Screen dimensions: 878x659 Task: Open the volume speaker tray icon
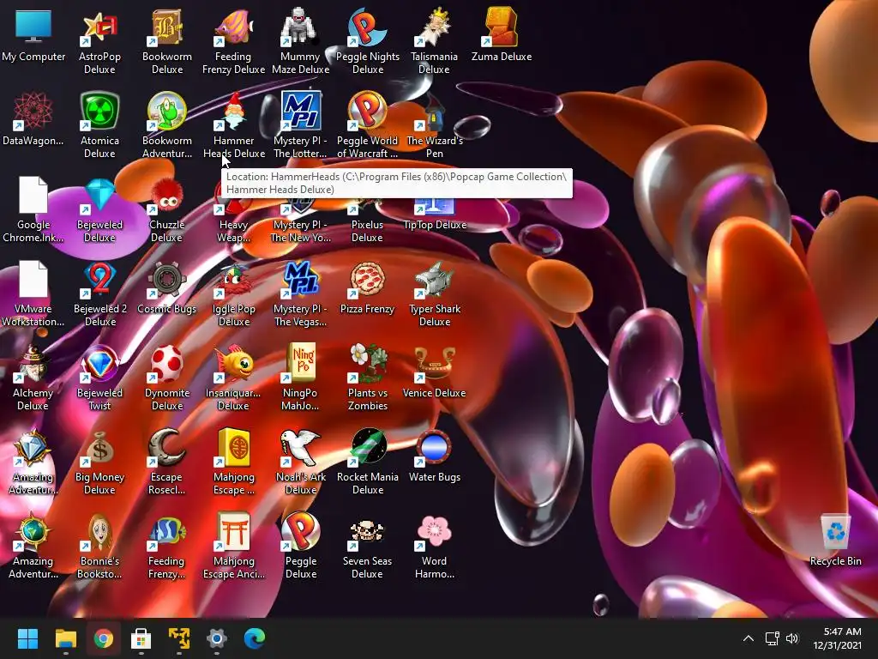792,638
